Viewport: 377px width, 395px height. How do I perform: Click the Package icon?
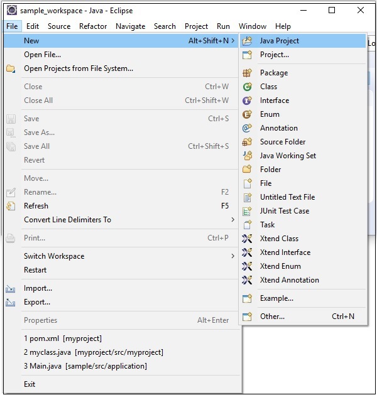coord(247,73)
